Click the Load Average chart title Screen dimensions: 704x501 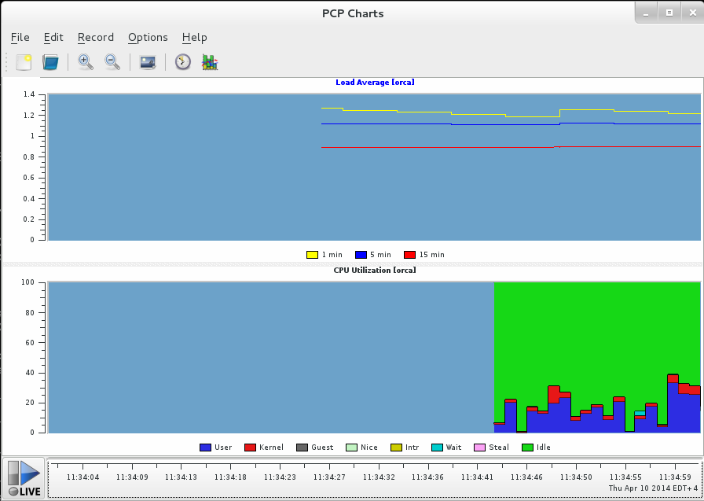pyautogui.click(x=375, y=82)
